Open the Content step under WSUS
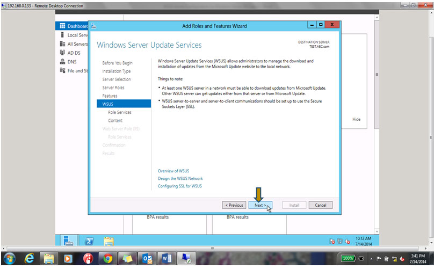Viewport: 434px width, 269px height. (x=115, y=120)
